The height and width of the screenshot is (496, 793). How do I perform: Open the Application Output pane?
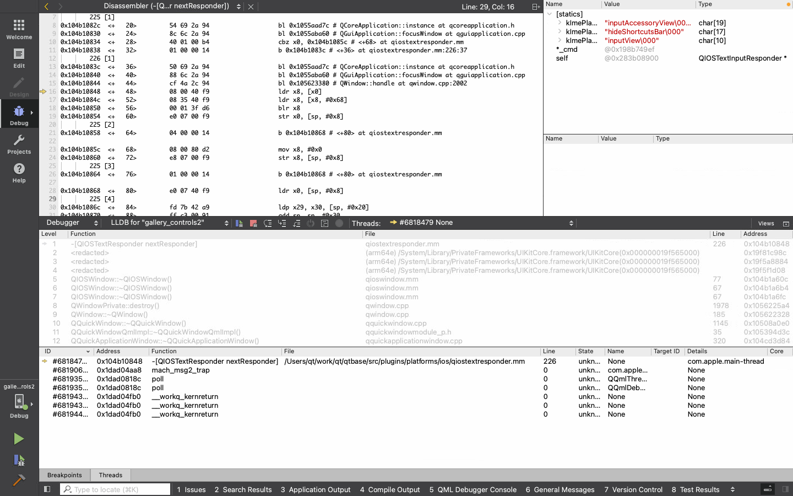coord(316,489)
